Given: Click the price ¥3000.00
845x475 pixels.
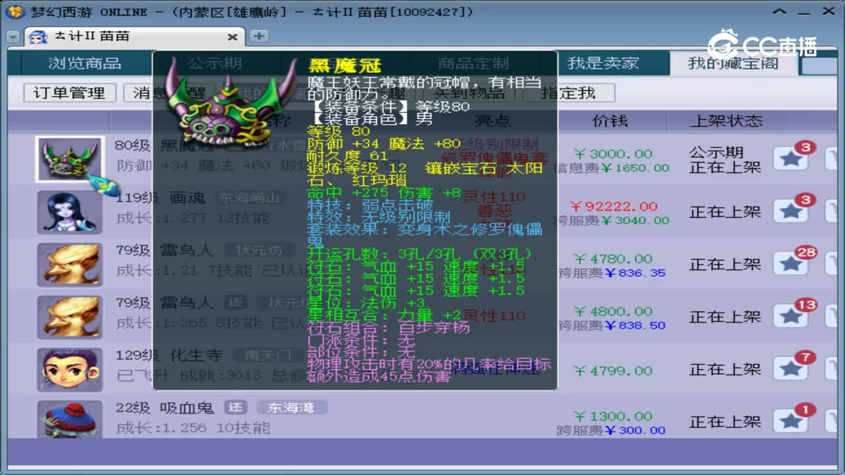Looking at the screenshot, I should click(613, 154).
